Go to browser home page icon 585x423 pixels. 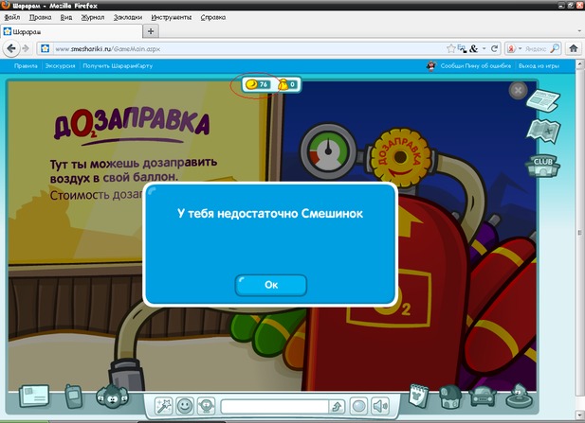[574, 48]
